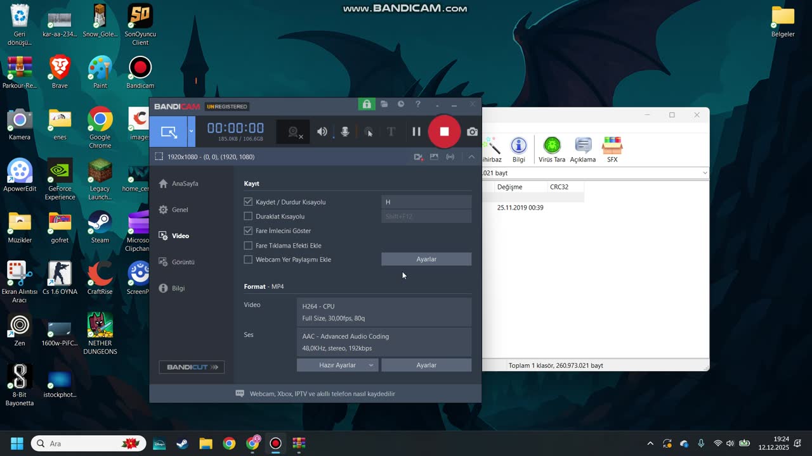Pause the Bandicam recording
Viewport: 812px width, 456px height.
click(416, 132)
